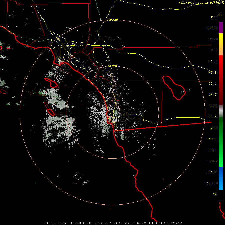
Task: Click the -78.7 legend value
Action: click(212, 161)
